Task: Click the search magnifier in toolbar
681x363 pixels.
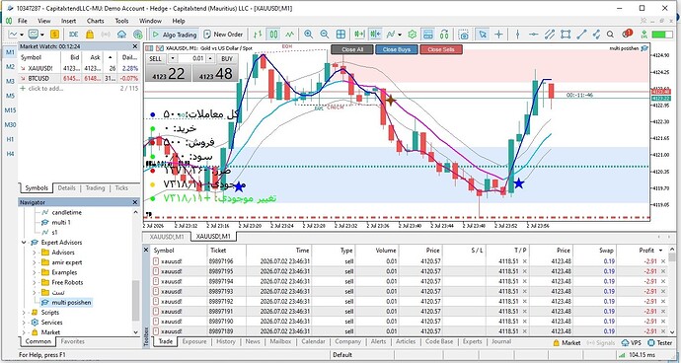Action: pos(610,35)
